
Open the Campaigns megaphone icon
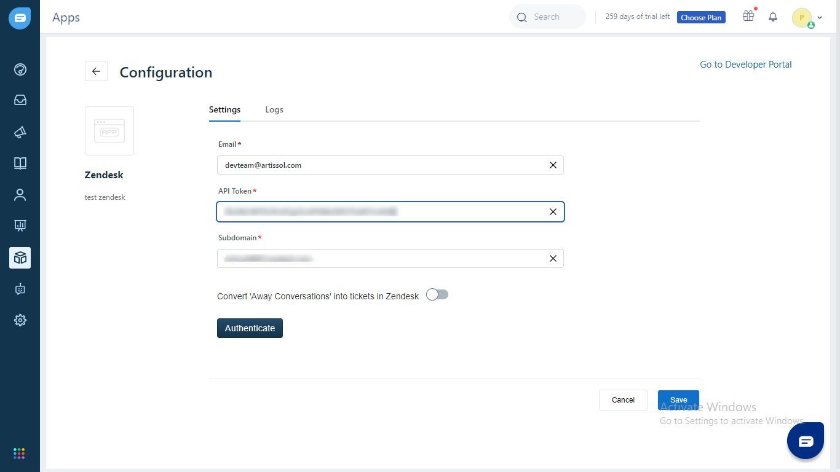click(20, 132)
